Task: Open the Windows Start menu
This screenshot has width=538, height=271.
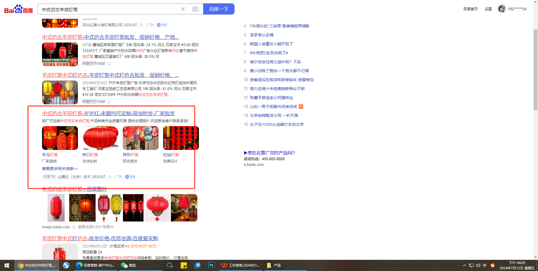Action: [7, 265]
